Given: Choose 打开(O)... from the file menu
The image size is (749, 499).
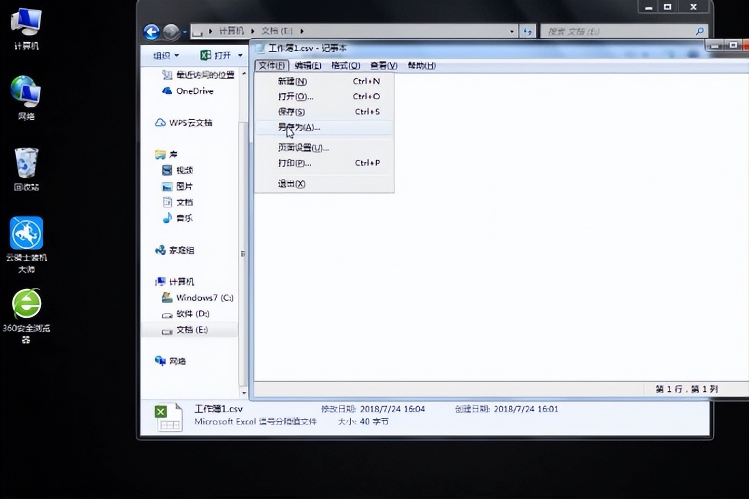Looking at the screenshot, I should pos(324,97).
